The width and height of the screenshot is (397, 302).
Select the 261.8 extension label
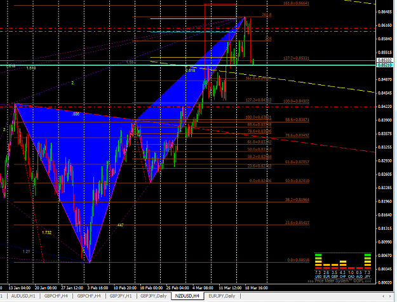[x=266, y=15]
